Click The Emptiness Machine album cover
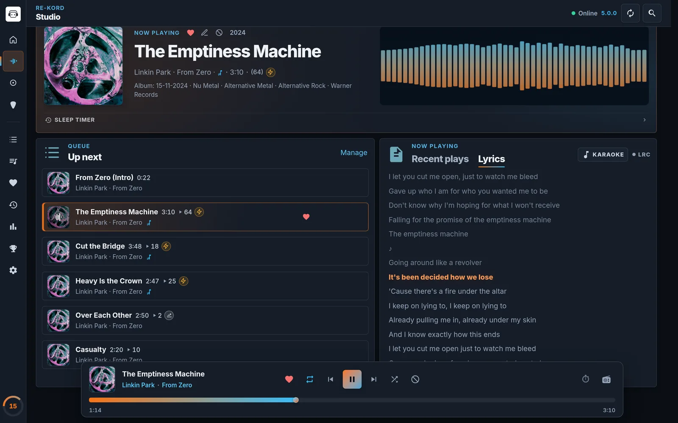 [x=83, y=66]
